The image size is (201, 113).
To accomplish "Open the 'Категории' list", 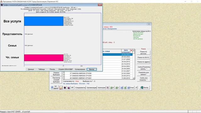I will pos(101,88).
